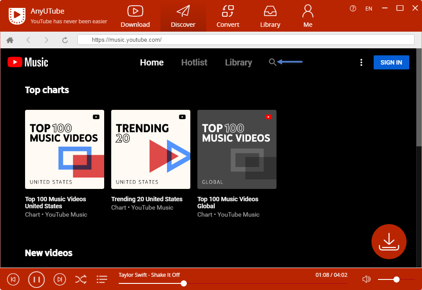Open the Convert tab
This screenshot has width=422, height=290.
[x=228, y=17]
